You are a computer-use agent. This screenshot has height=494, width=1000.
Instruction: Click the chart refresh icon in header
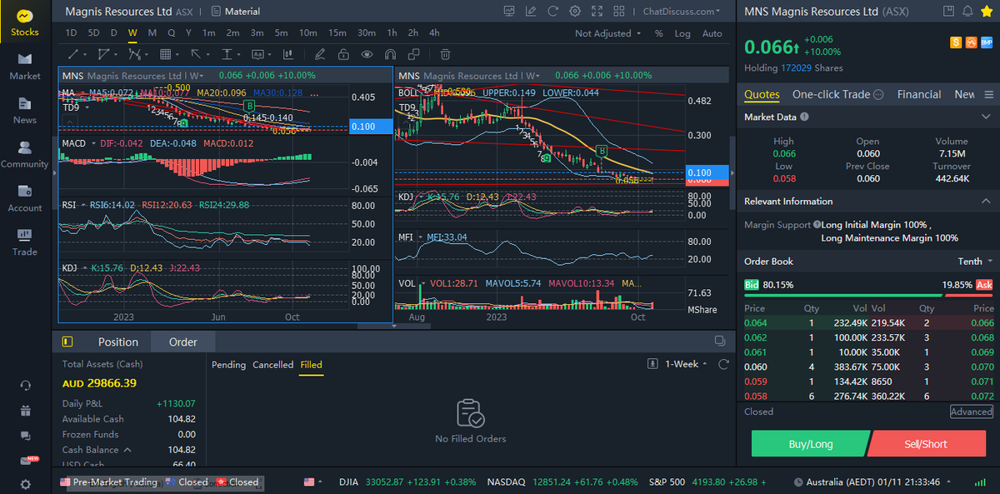pyautogui.click(x=553, y=11)
